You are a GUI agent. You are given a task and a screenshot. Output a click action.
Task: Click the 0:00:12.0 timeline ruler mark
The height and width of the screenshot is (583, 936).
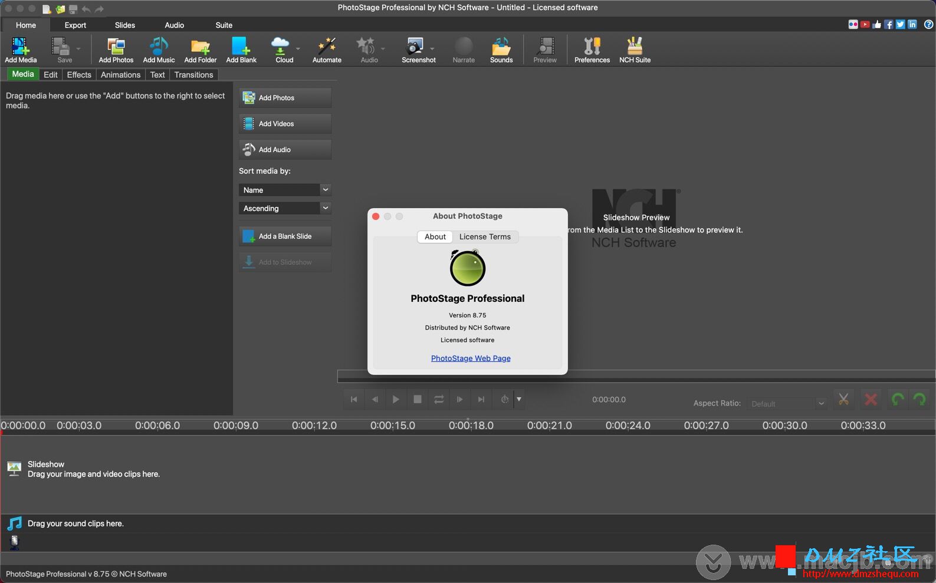coord(314,426)
